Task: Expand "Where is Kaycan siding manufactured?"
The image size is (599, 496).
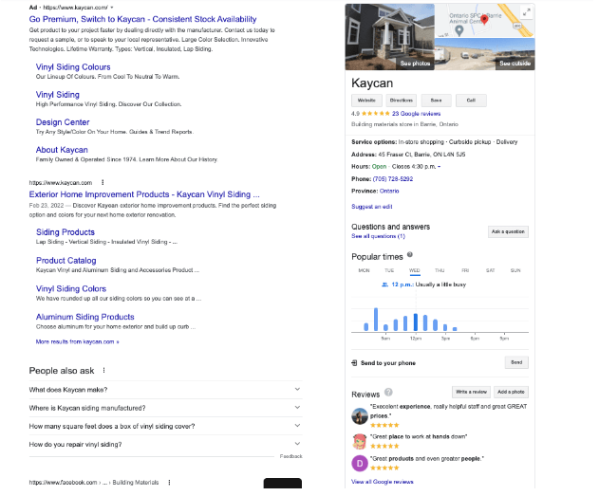Action: [x=297, y=408]
